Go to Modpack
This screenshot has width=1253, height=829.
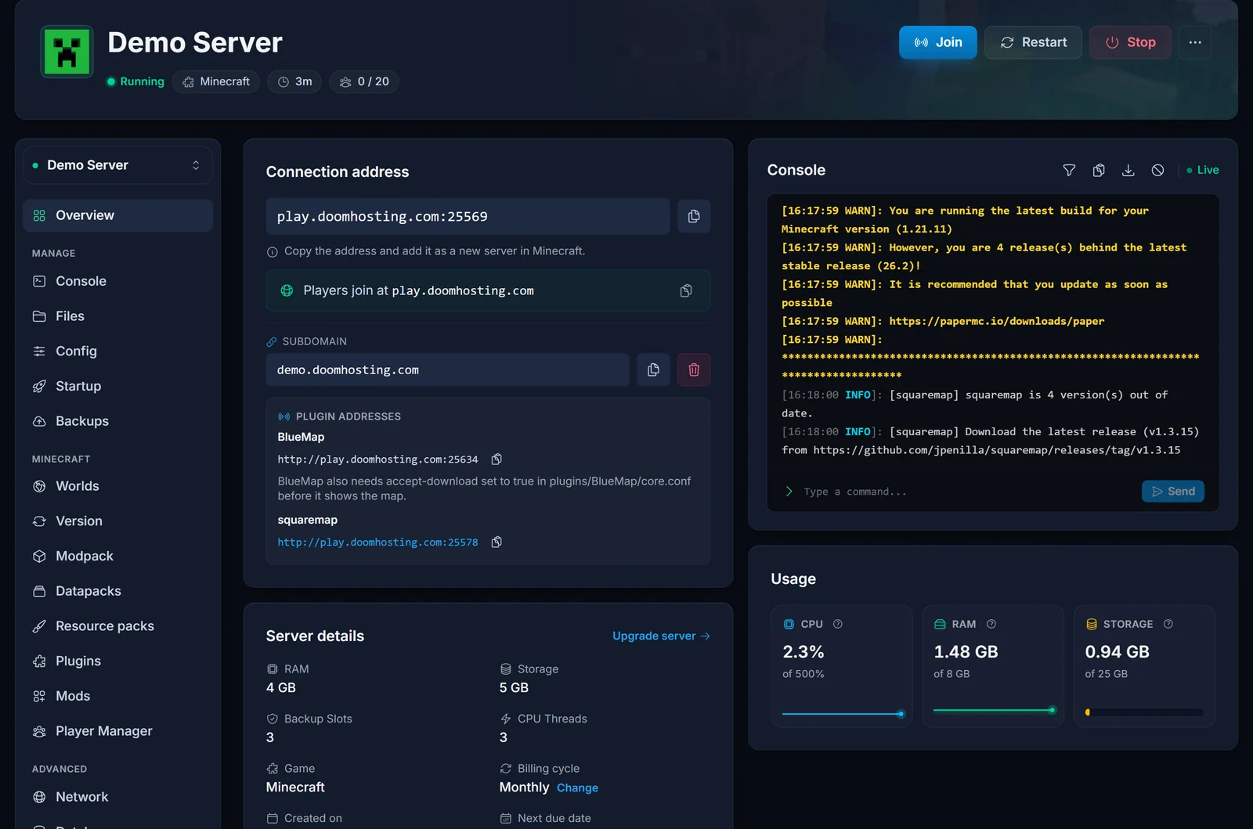(x=117, y=556)
